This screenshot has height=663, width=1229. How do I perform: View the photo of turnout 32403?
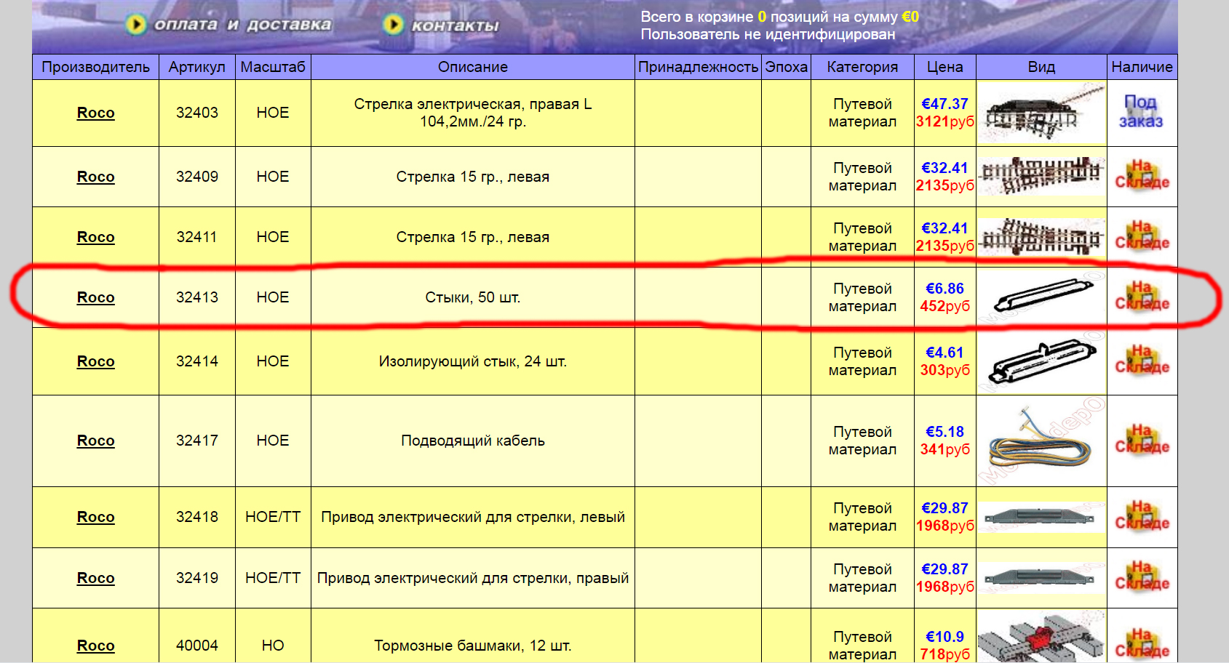tap(1041, 113)
